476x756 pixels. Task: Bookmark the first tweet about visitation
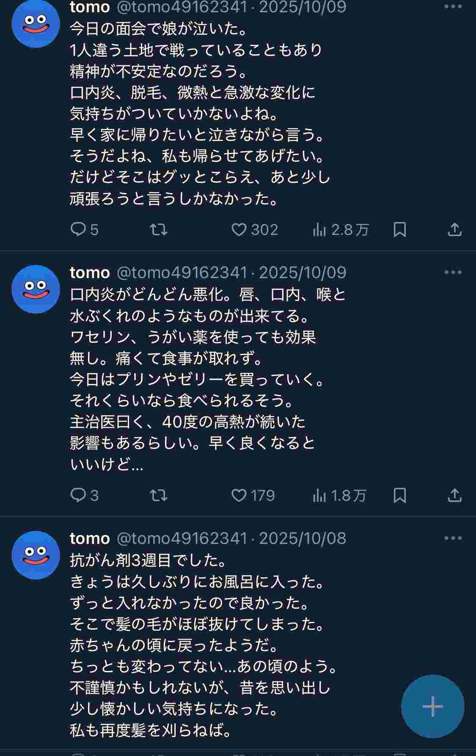pyautogui.click(x=399, y=230)
